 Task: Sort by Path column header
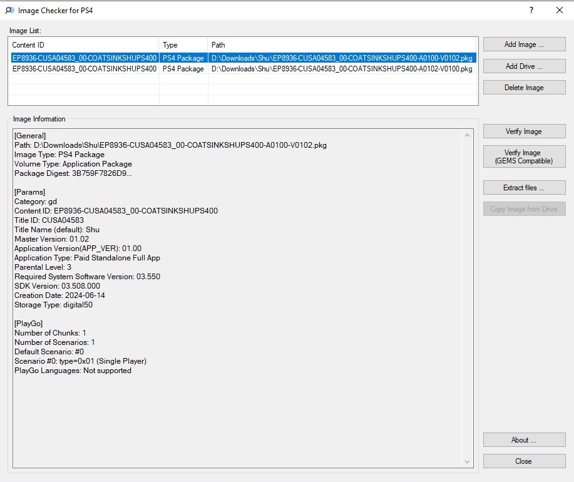pyautogui.click(x=342, y=45)
